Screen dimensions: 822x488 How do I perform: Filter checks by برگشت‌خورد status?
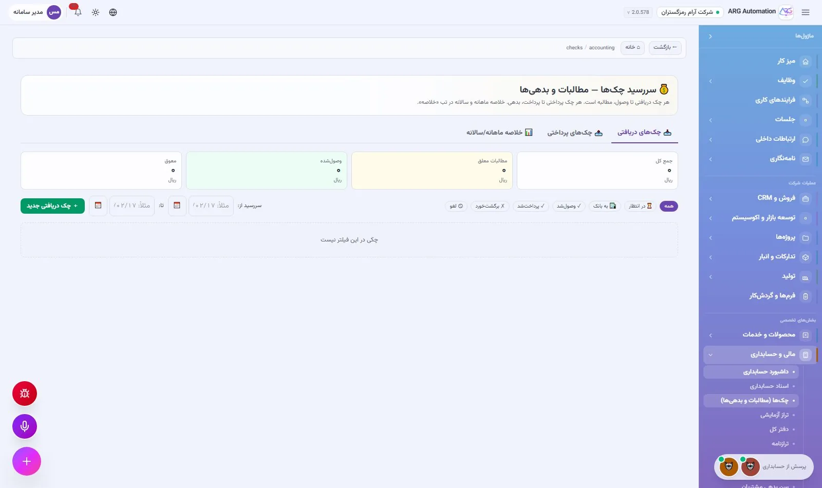(490, 206)
